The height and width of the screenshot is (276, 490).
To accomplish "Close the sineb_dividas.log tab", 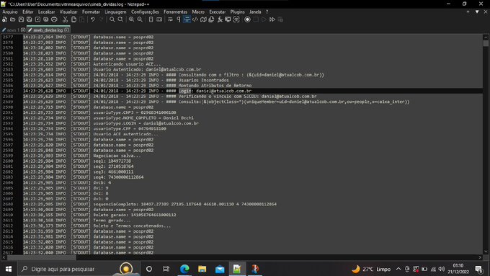I will click(x=66, y=30).
